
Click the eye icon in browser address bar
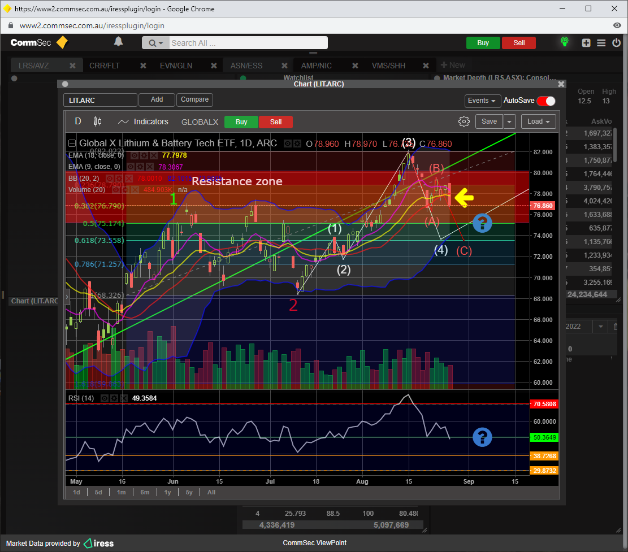(x=617, y=25)
